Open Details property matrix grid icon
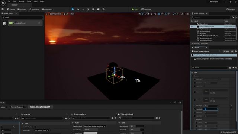 [x=230, y=68]
